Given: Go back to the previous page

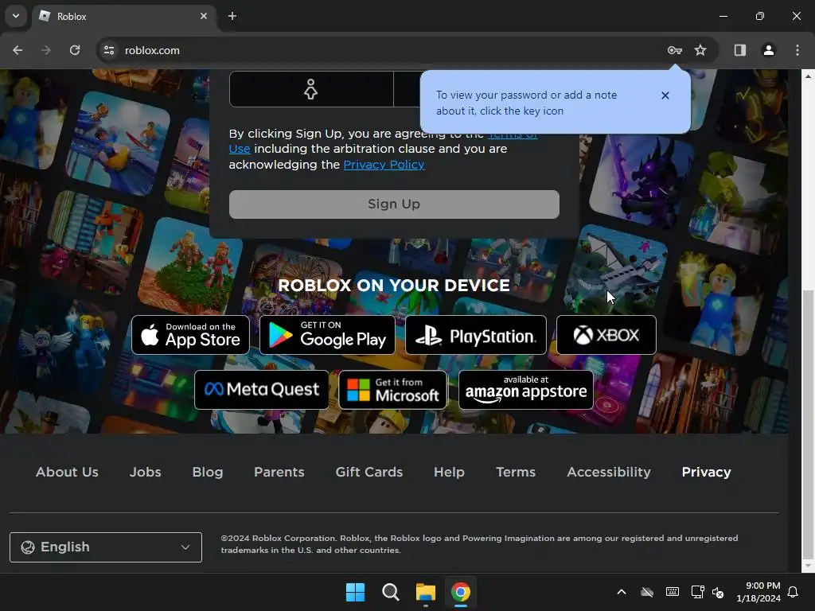Looking at the screenshot, I should (x=18, y=50).
